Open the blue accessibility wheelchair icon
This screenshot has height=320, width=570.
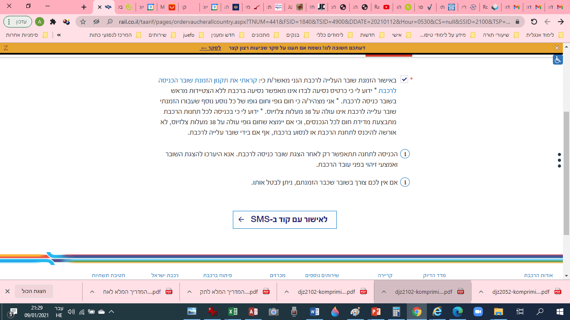click(x=557, y=60)
